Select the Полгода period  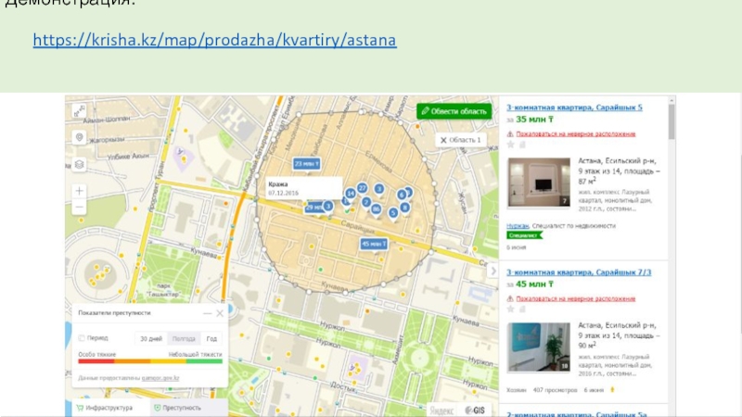[x=184, y=338]
